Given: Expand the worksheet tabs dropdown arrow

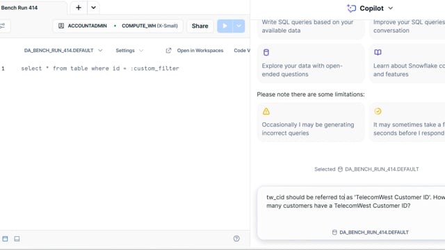Looking at the screenshot, I should [x=93, y=8].
